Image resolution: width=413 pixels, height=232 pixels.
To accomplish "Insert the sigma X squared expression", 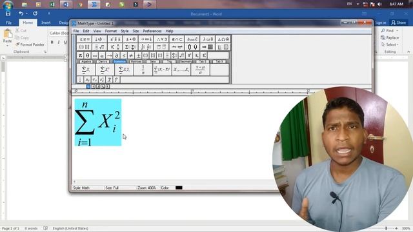I will (105, 70).
